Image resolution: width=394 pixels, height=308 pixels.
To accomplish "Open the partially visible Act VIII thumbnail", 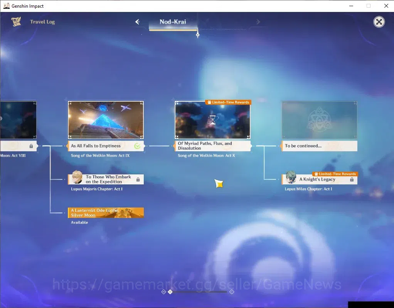I will pos(18,120).
